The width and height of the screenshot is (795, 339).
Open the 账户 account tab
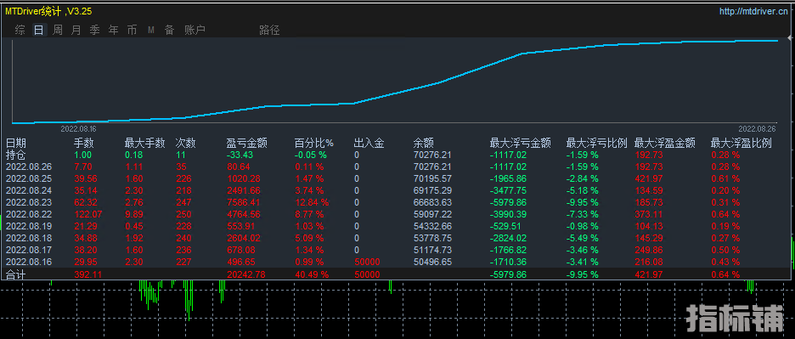click(x=195, y=30)
